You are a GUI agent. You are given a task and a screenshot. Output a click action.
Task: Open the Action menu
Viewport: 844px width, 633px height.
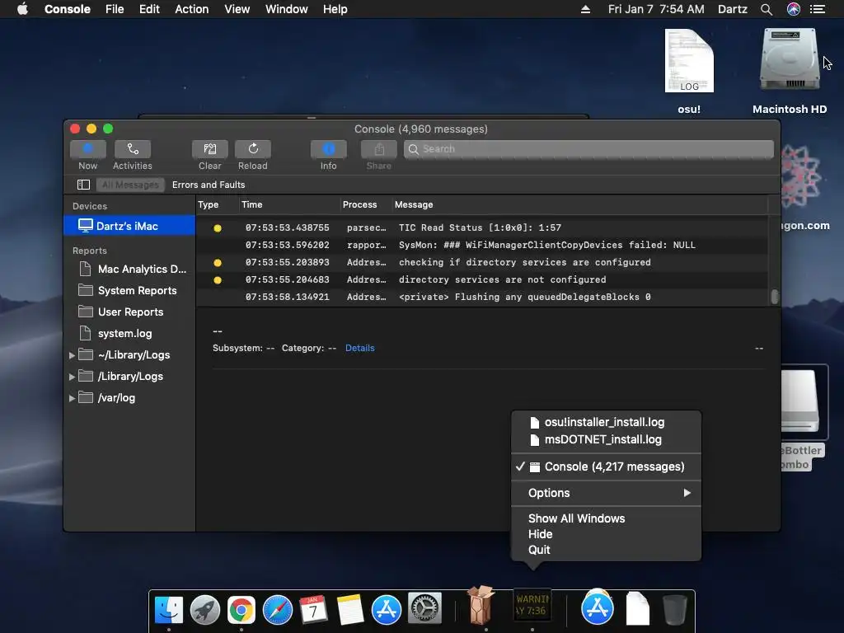pyautogui.click(x=191, y=9)
